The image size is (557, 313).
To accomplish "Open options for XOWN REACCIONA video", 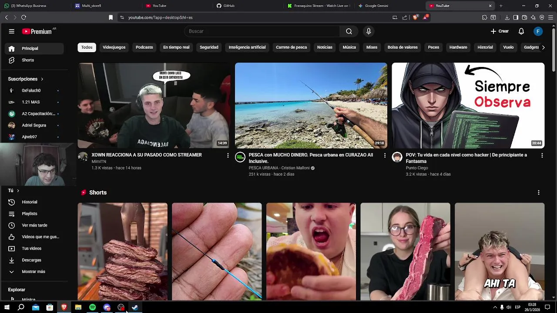I will coord(228,155).
